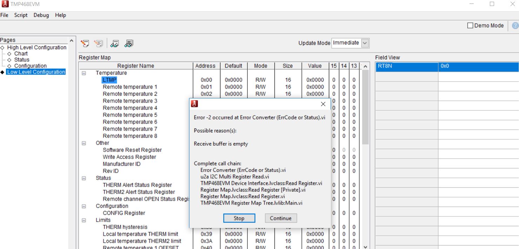Select the Status page in Pages tree
The width and height of the screenshot is (519, 249).
22,60
